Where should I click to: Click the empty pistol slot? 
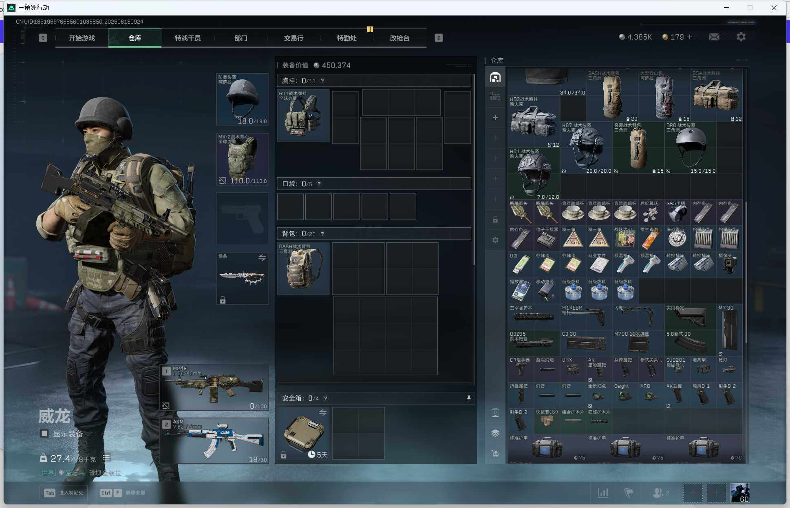click(242, 218)
